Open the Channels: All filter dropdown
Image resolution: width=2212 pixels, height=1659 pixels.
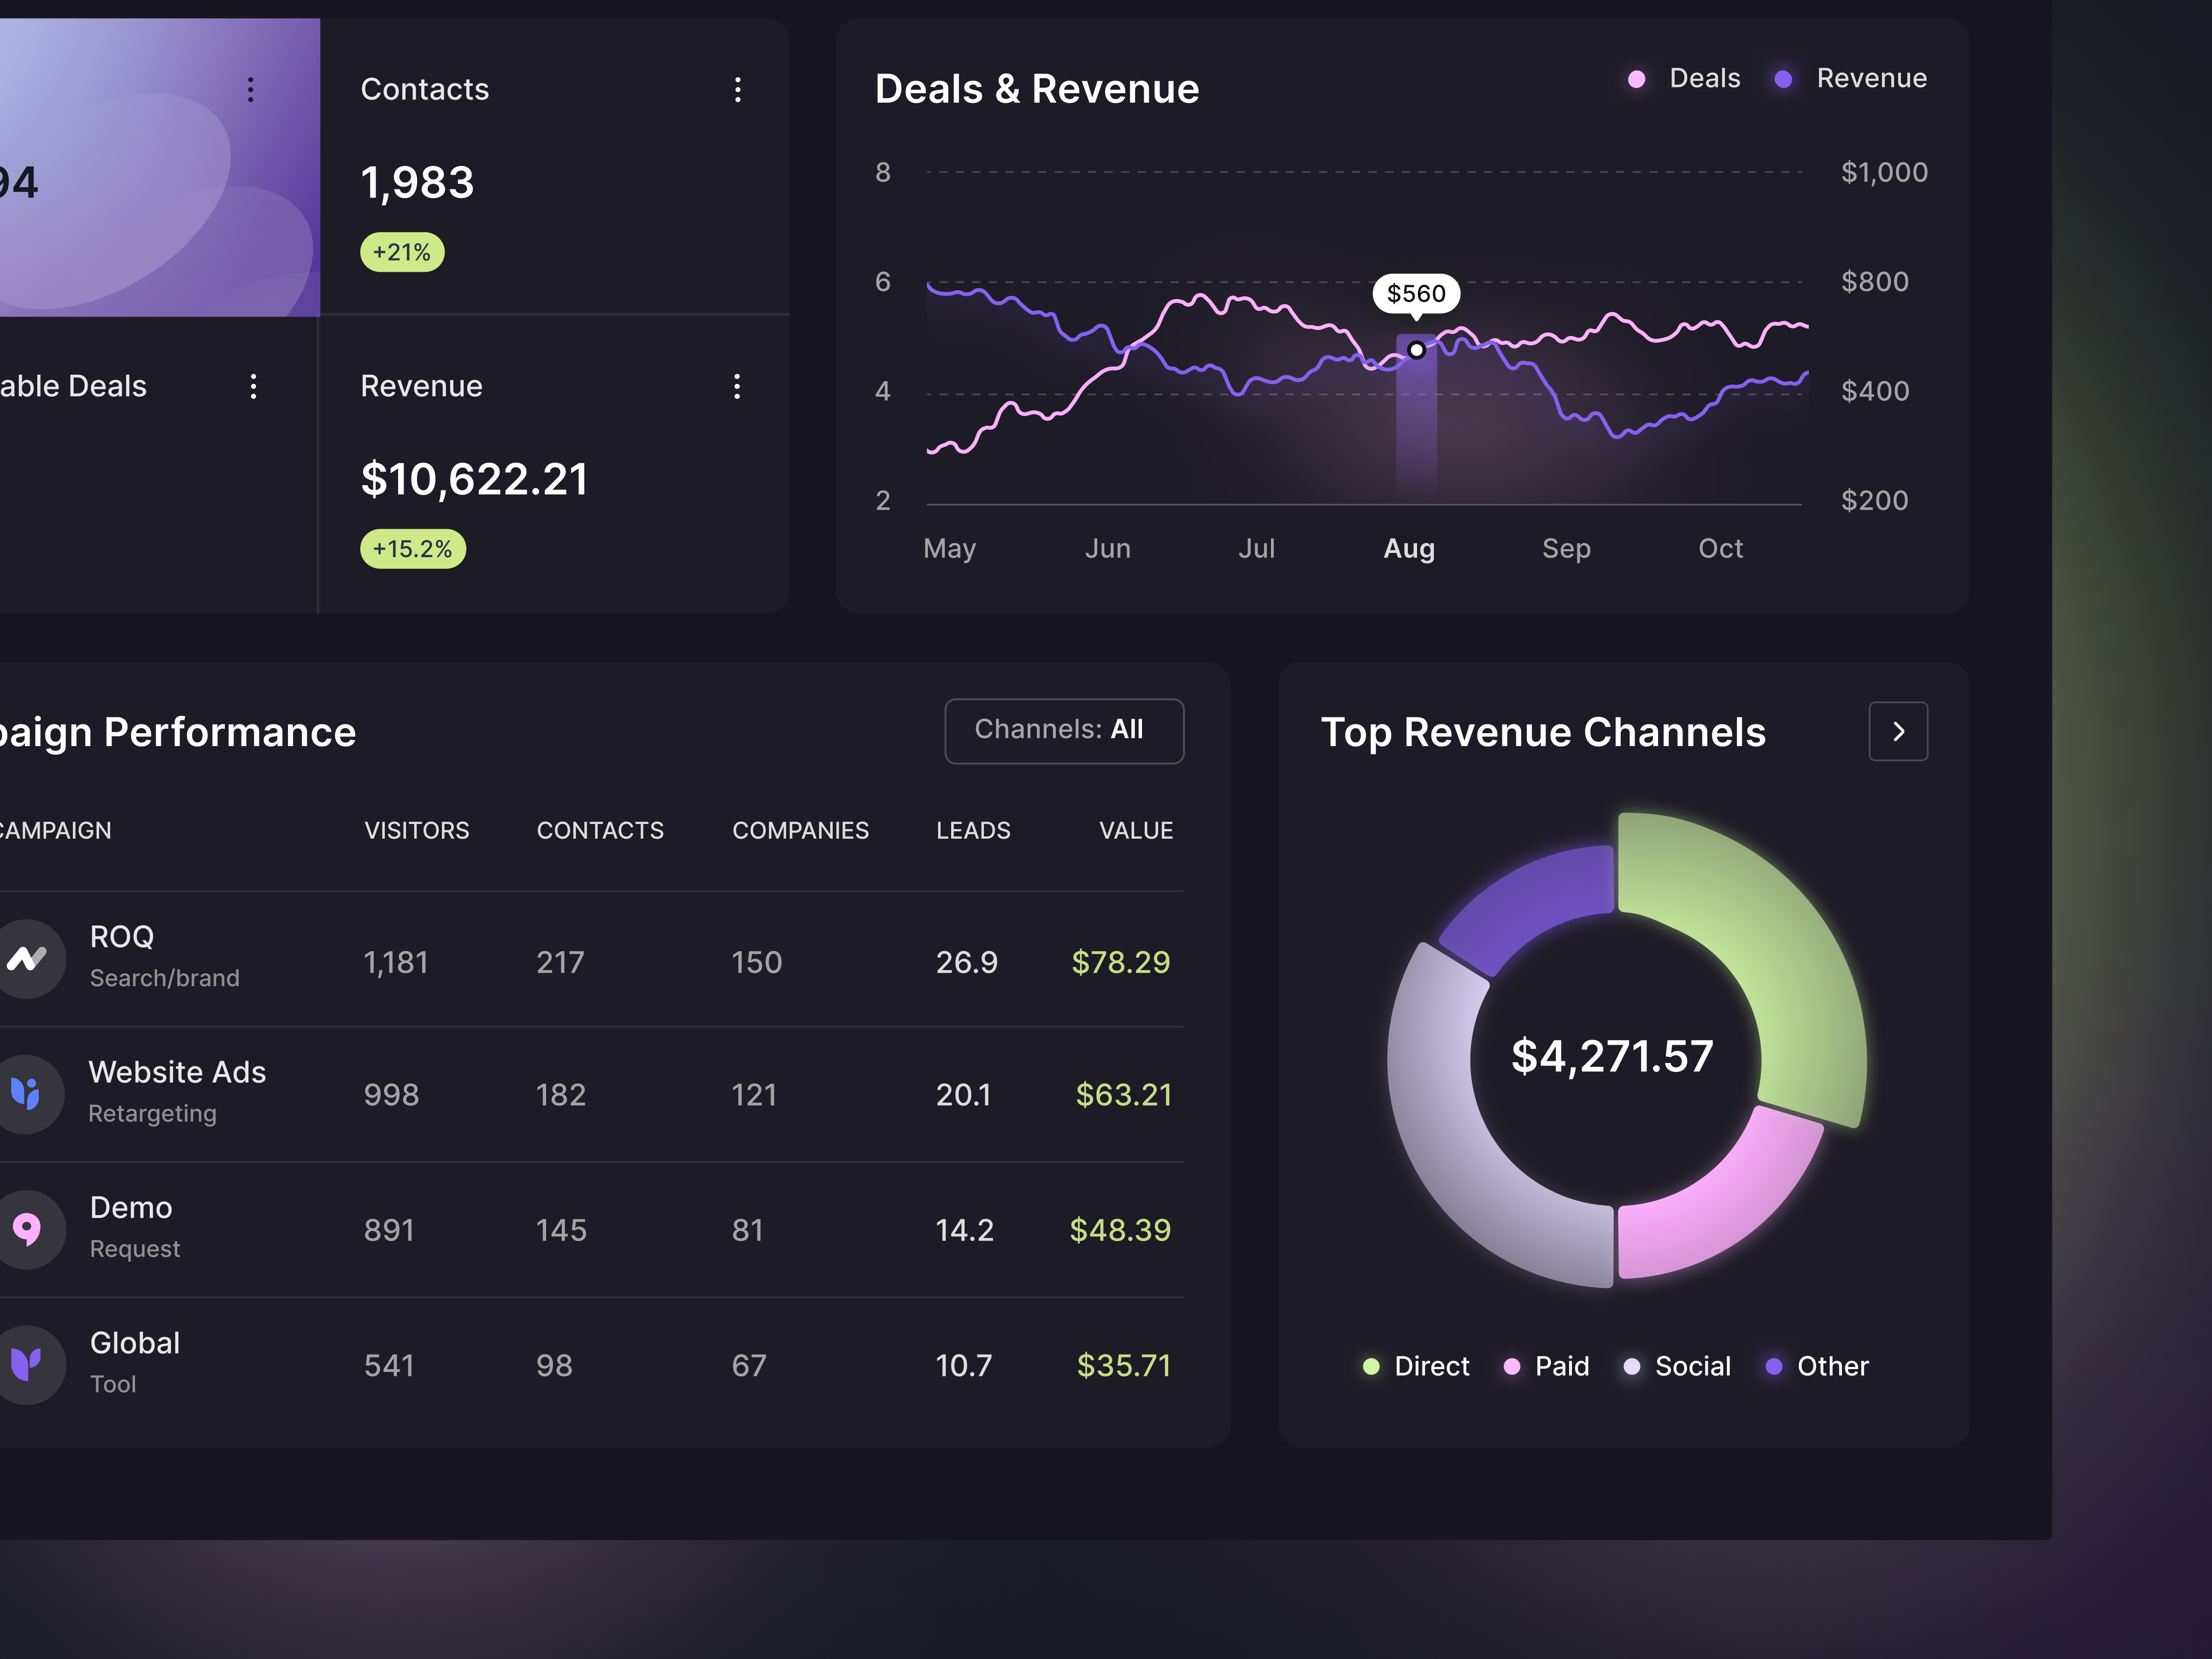click(x=1063, y=730)
